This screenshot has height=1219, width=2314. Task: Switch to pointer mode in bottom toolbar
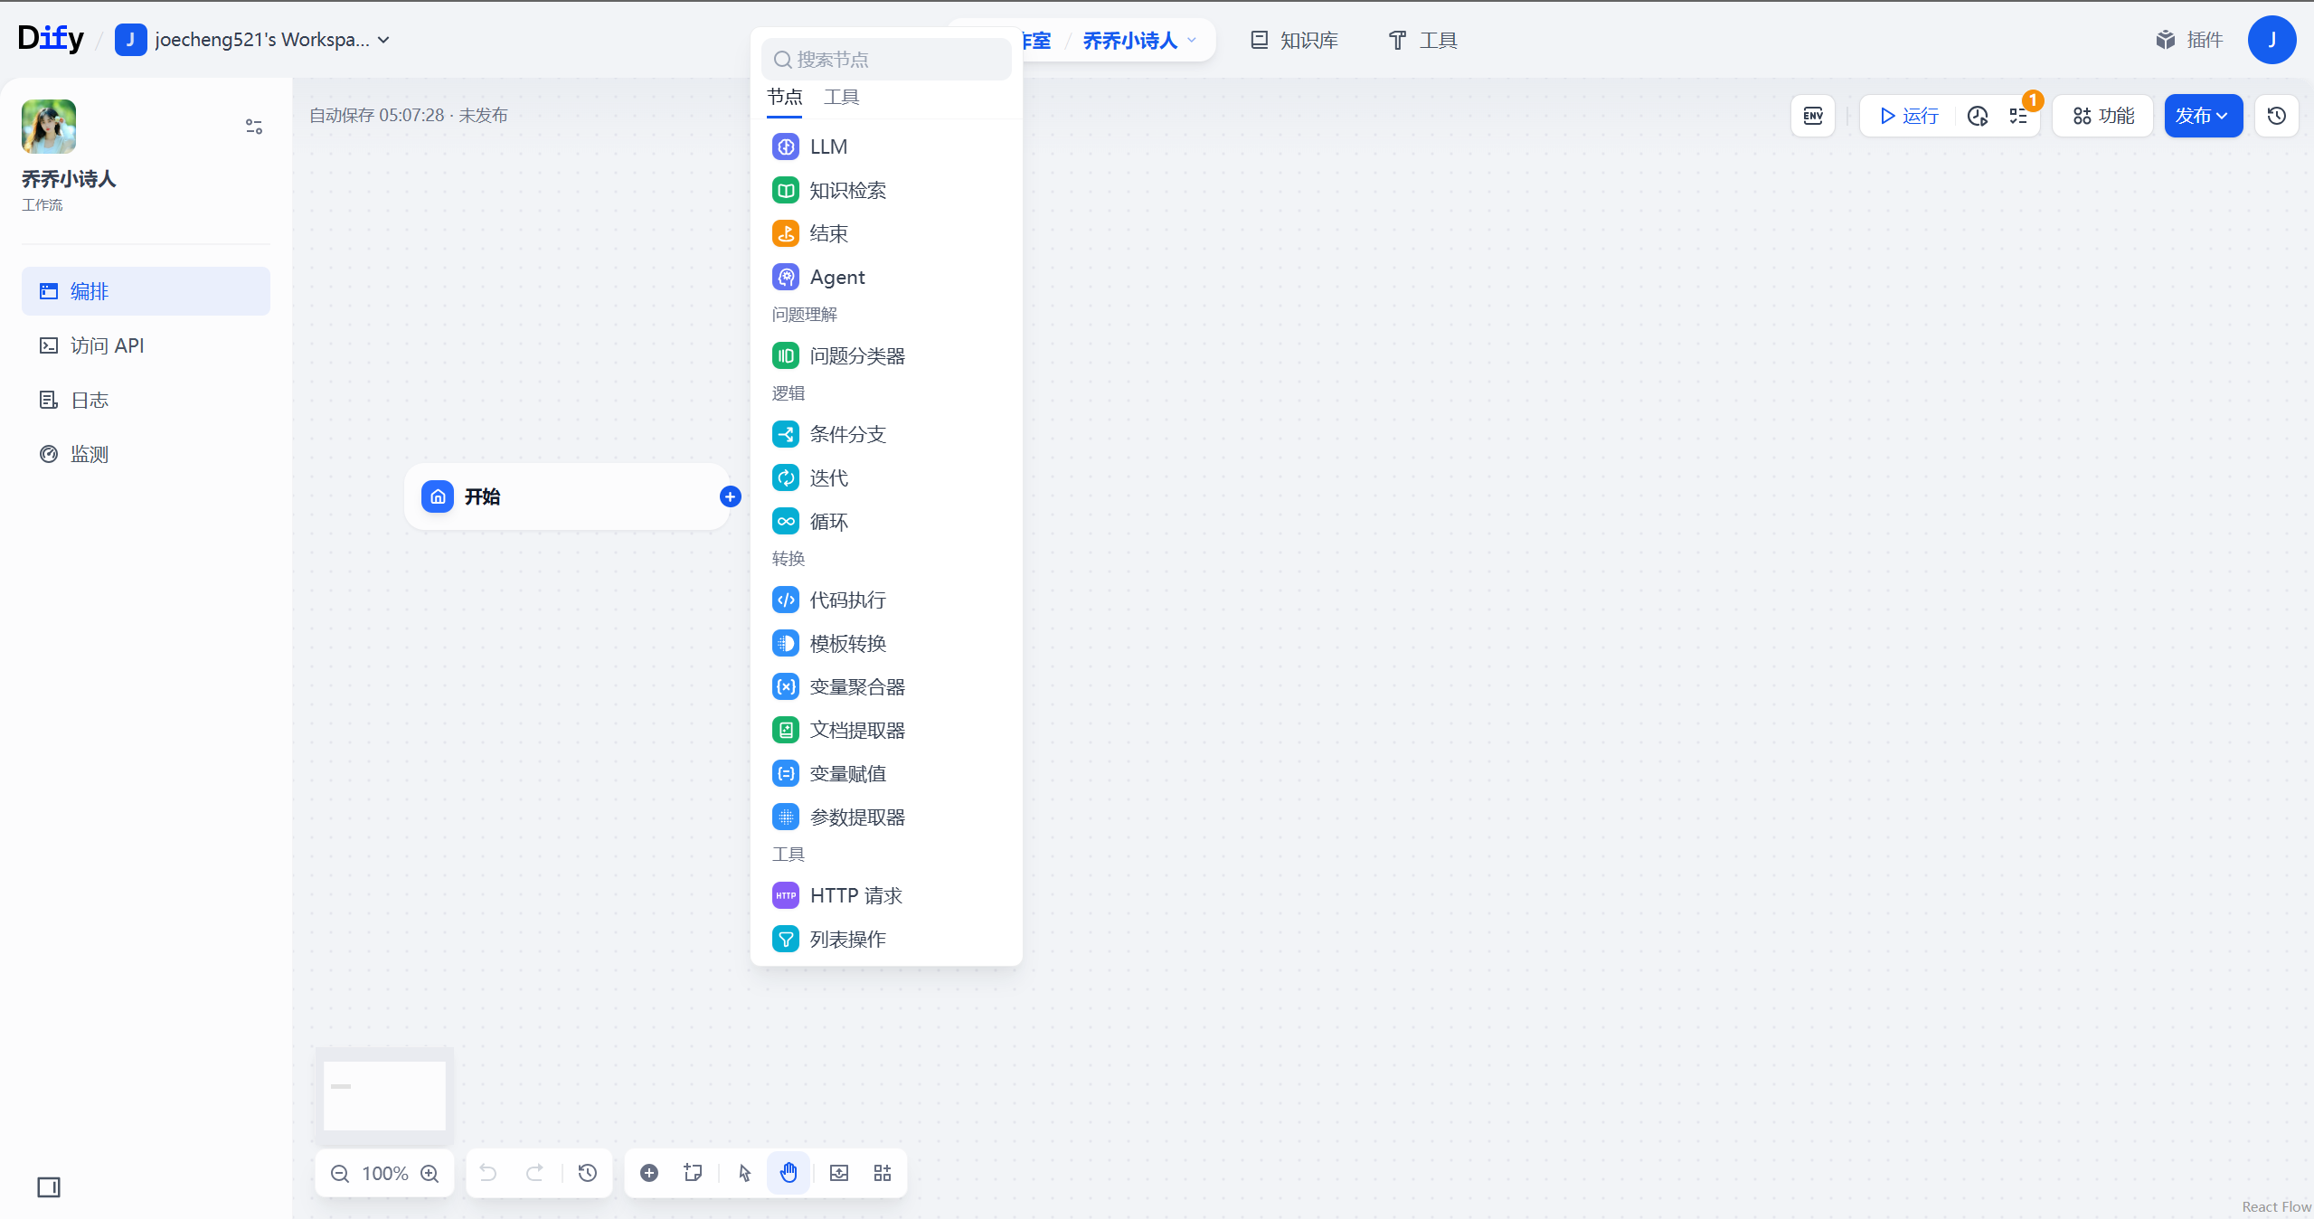point(744,1173)
